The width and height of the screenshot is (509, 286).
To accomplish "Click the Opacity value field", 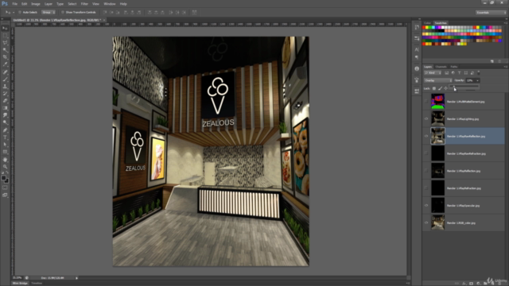I will (x=470, y=80).
